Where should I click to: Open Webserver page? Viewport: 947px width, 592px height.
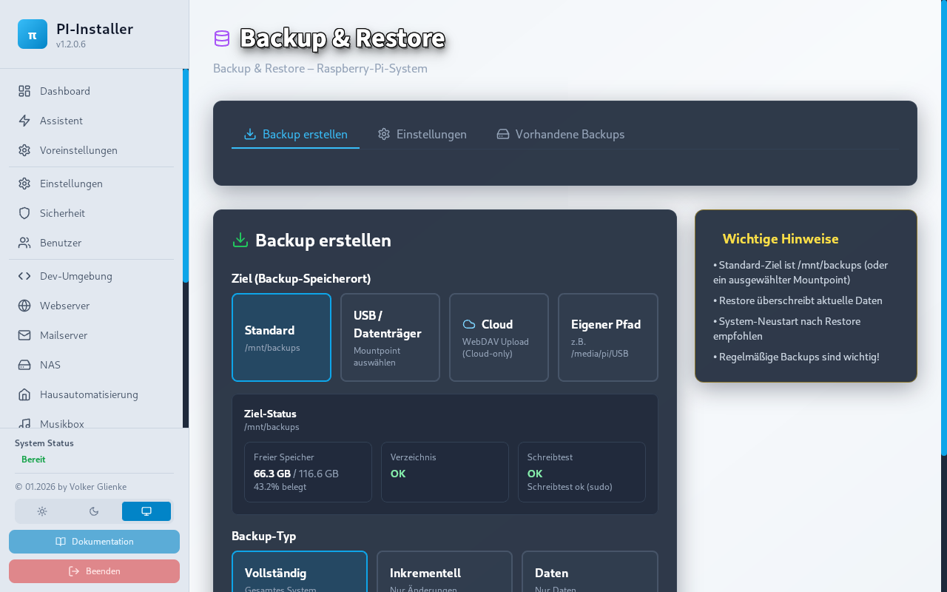(x=91, y=306)
